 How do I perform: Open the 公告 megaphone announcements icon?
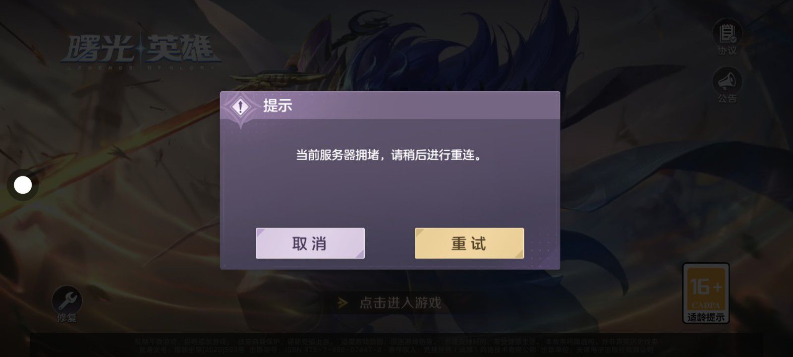click(727, 80)
